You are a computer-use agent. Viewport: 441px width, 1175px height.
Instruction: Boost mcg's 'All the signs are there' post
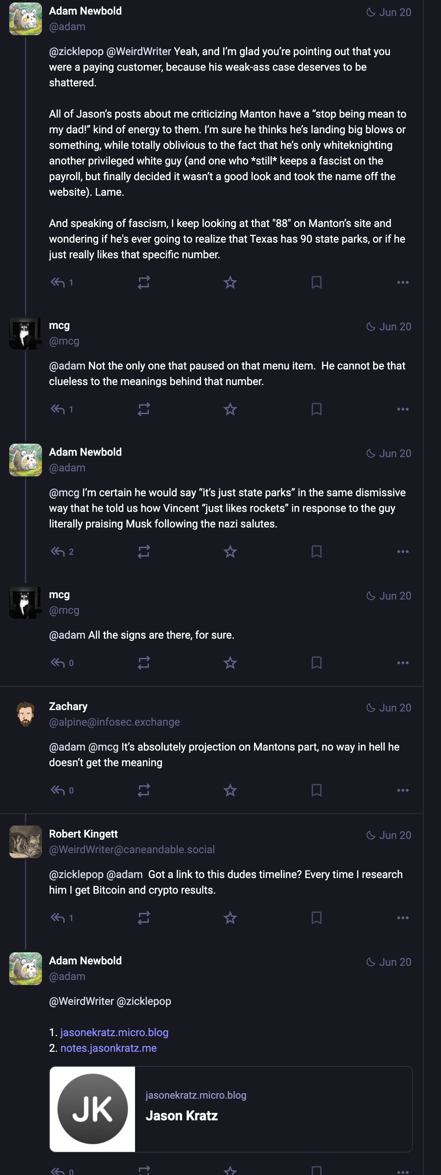pos(144,663)
